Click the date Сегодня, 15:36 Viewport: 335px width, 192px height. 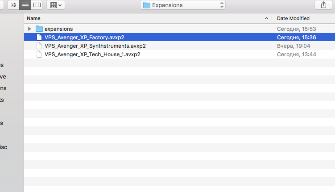(x=296, y=38)
